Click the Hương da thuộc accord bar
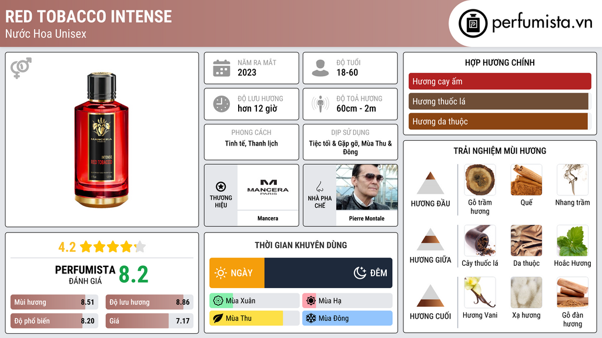Image resolution: width=602 pixels, height=338 pixels. tap(499, 121)
